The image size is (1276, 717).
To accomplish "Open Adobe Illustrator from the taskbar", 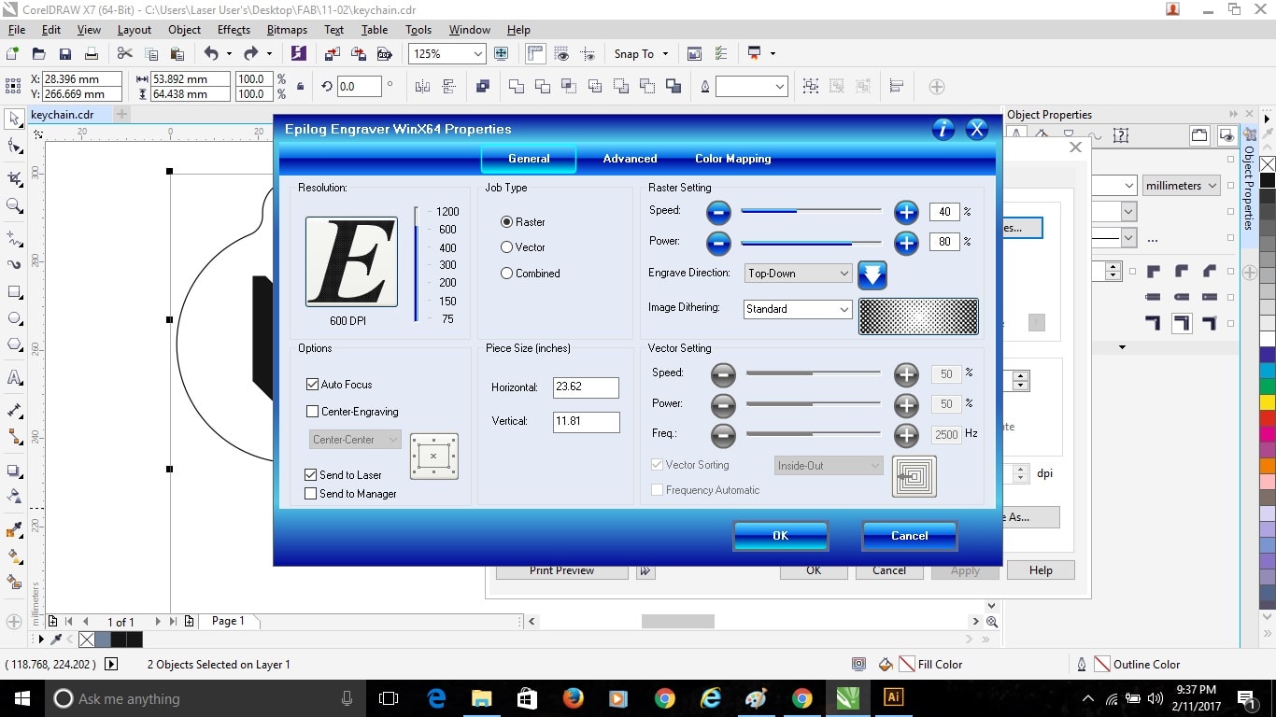I will [893, 698].
